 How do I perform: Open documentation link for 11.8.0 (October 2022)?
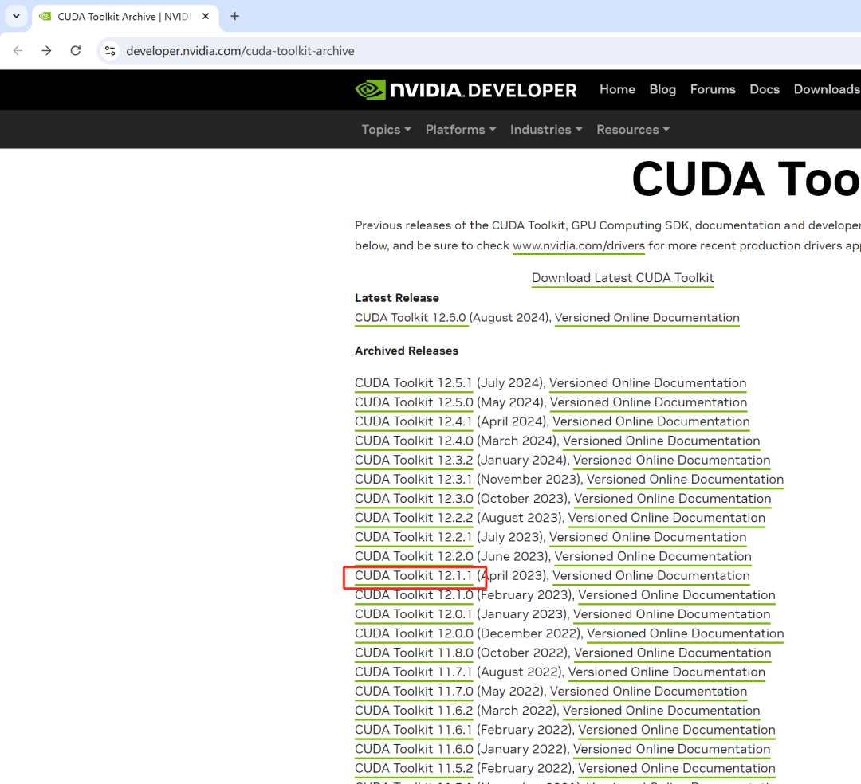click(x=673, y=653)
